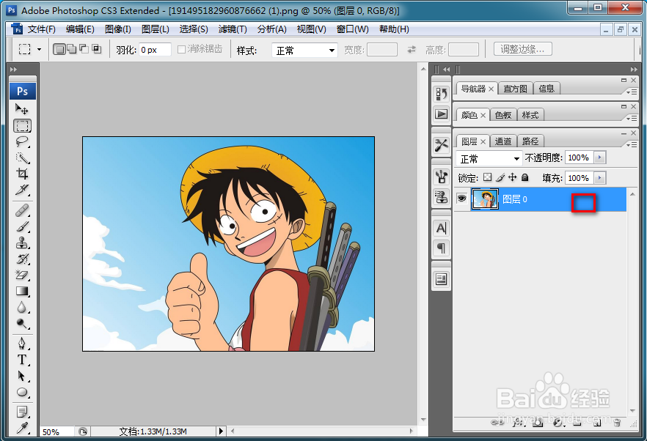Open the 滤镜 menu
The height and width of the screenshot is (441, 647).
(x=233, y=29)
